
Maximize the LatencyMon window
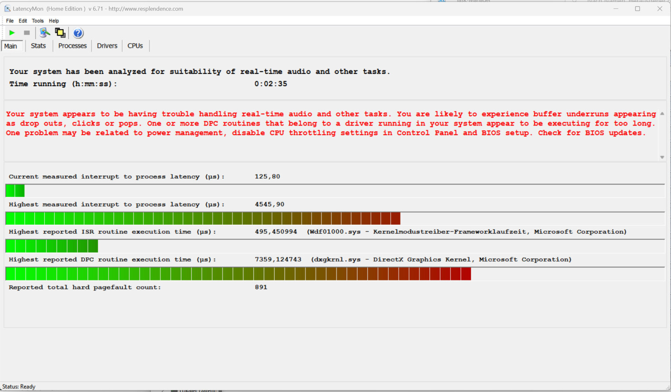[637, 9]
